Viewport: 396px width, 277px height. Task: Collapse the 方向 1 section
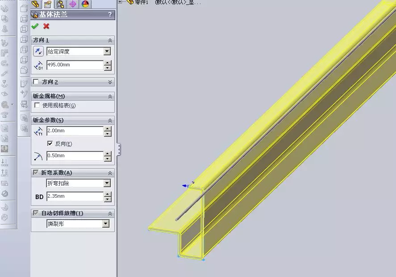(x=110, y=40)
